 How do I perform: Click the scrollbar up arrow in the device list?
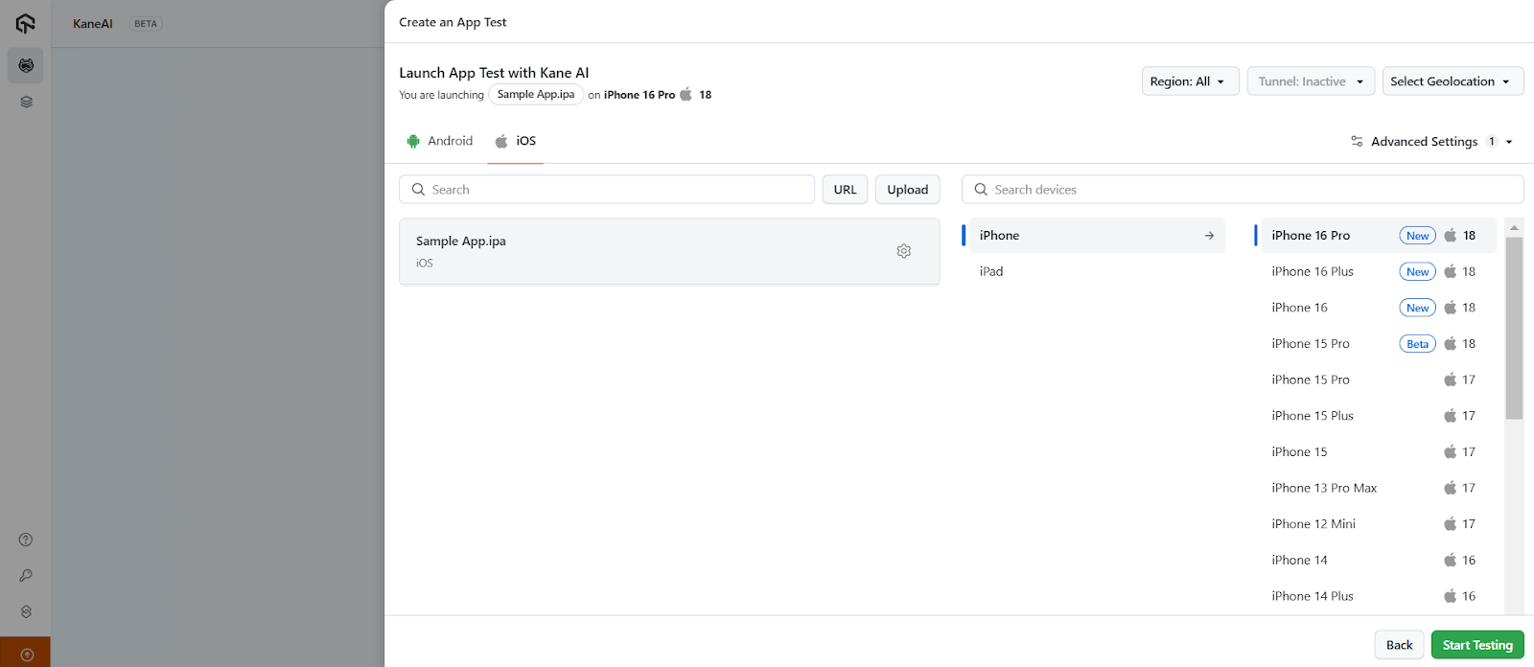[x=1514, y=228]
